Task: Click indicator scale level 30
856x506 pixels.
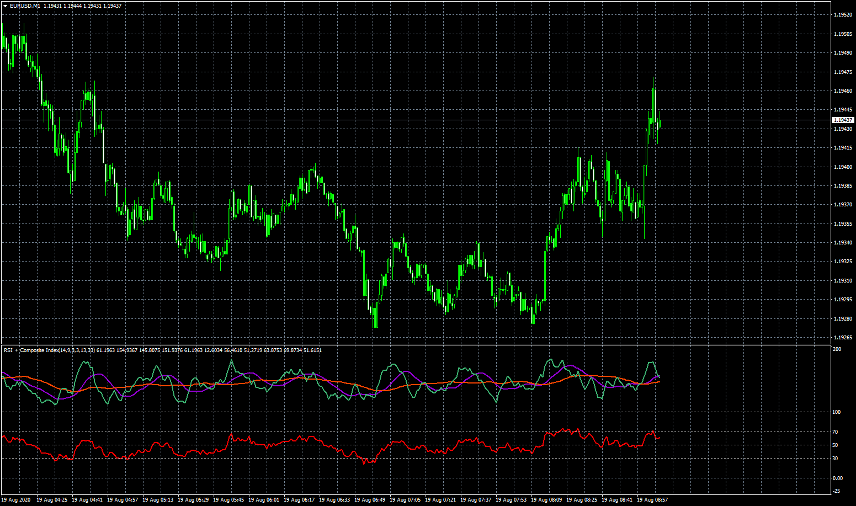Action: [835, 459]
